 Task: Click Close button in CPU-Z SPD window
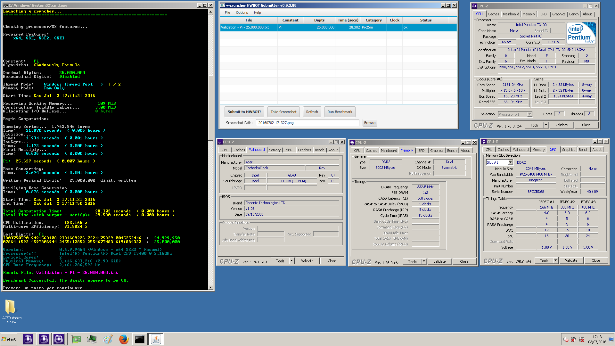(x=596, y=260)
